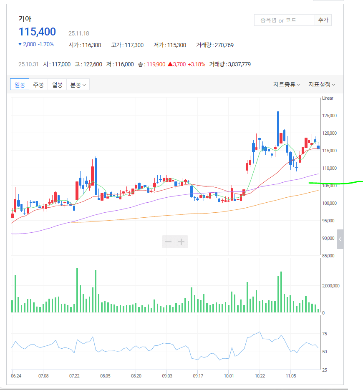Screen dimensions: 363x390
Task: Click the 종목명 or 코드 search field
Action: point(285,20)
